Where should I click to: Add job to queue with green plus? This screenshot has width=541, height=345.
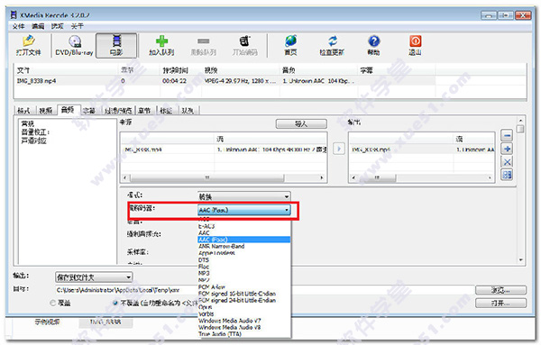tap(161, 45)
